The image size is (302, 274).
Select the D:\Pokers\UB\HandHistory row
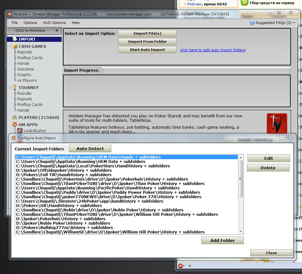tap(126, 206)
